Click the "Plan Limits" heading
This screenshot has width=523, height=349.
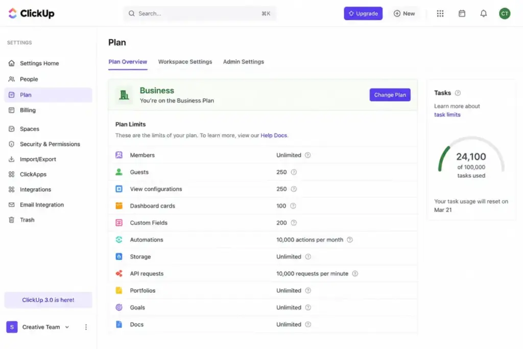coord(130,124)
